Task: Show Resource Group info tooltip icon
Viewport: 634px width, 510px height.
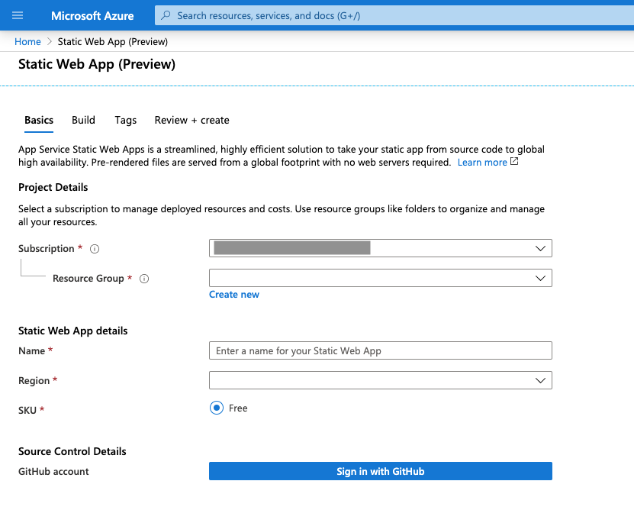Action: click(144, 279)
